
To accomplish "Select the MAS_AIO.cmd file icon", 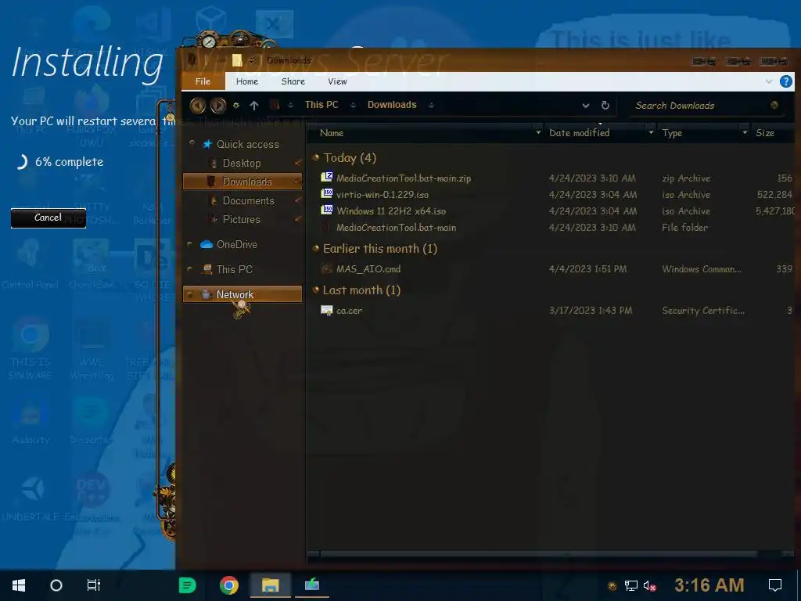I will (x=326, y=268).
